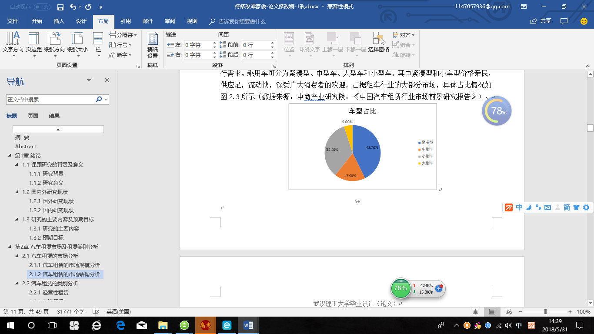The width and height of the screenshot is (594, 334).
Task: Click the navigation search document field
Action: point(50,100)
